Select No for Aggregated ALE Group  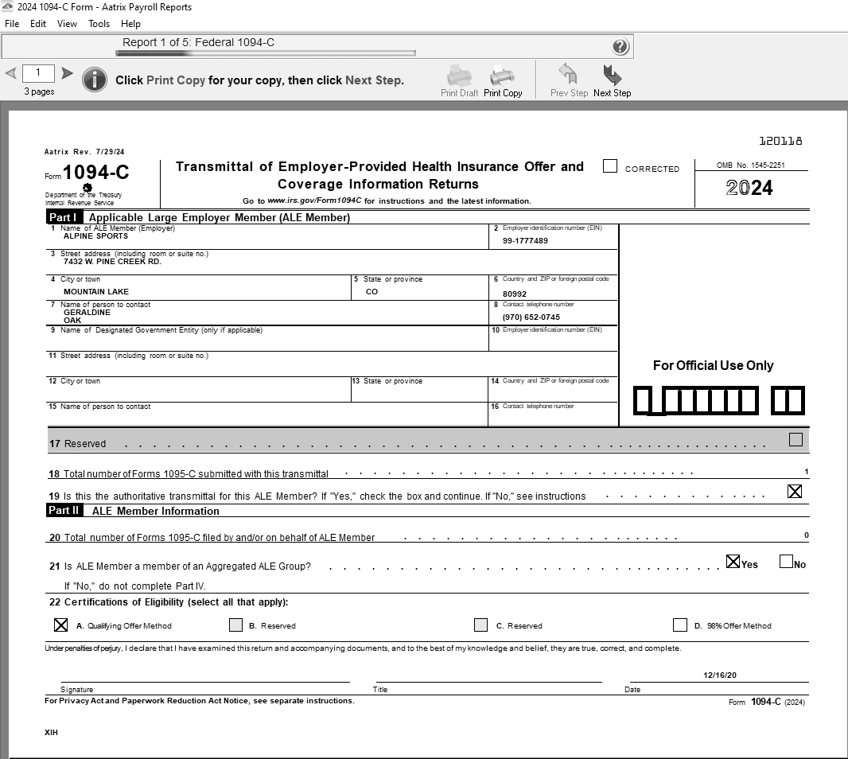tap(786, 562)
